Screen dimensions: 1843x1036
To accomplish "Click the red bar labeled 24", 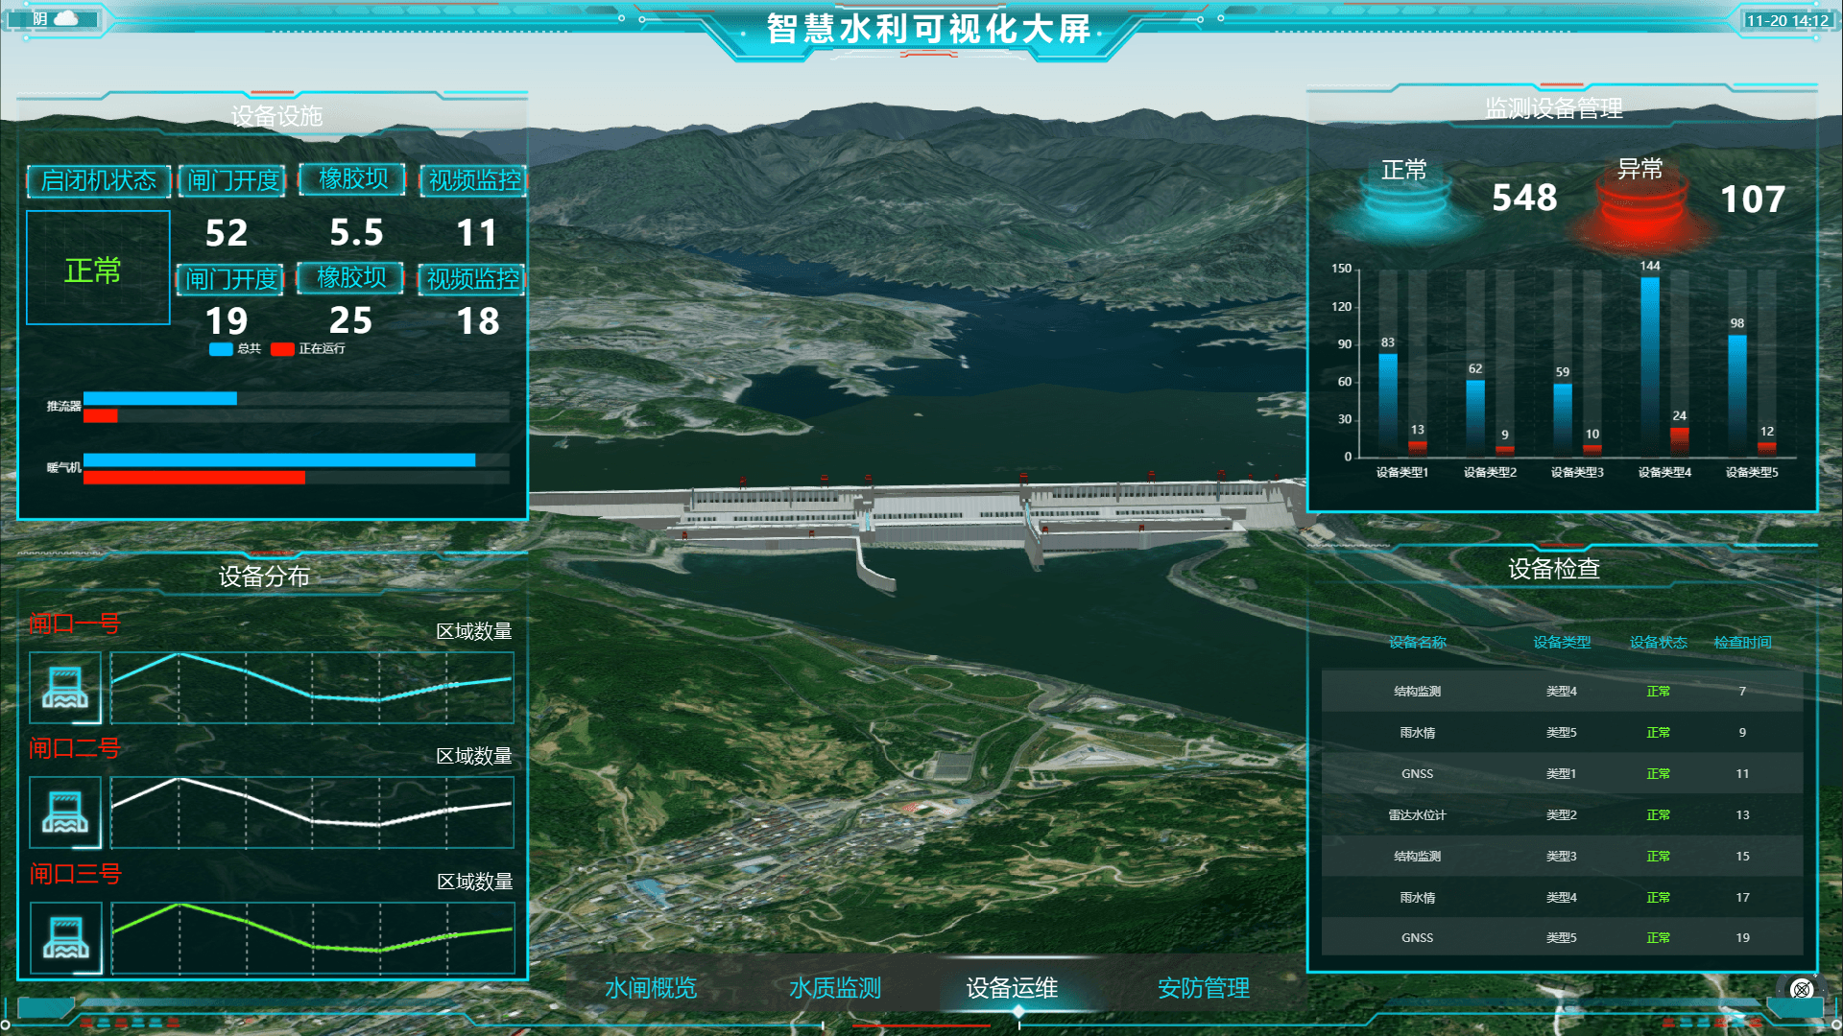I will pos(1679,440).
